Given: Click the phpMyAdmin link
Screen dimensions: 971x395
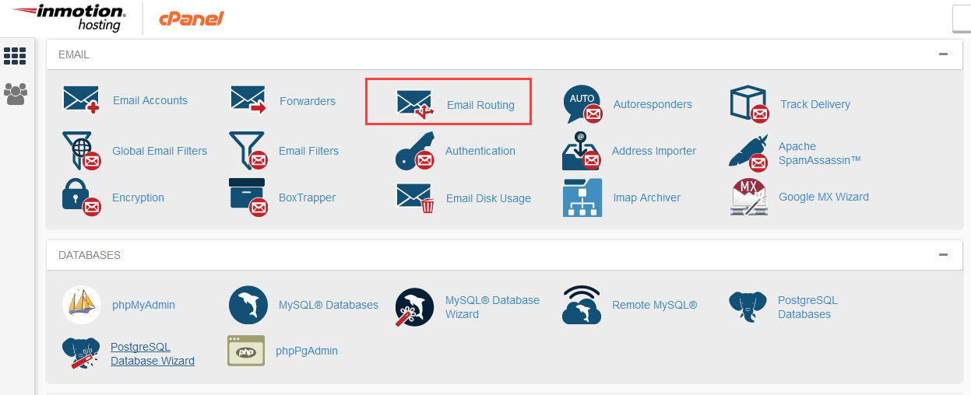Looking at the screenshot, I should coord(143,305).
